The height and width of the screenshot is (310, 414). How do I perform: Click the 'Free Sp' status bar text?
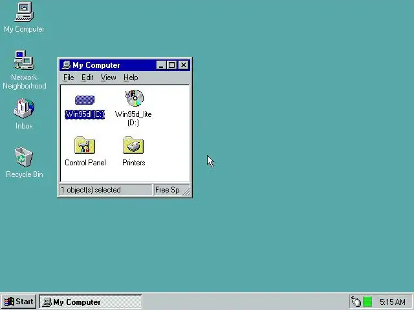click(x=167, y=190)
